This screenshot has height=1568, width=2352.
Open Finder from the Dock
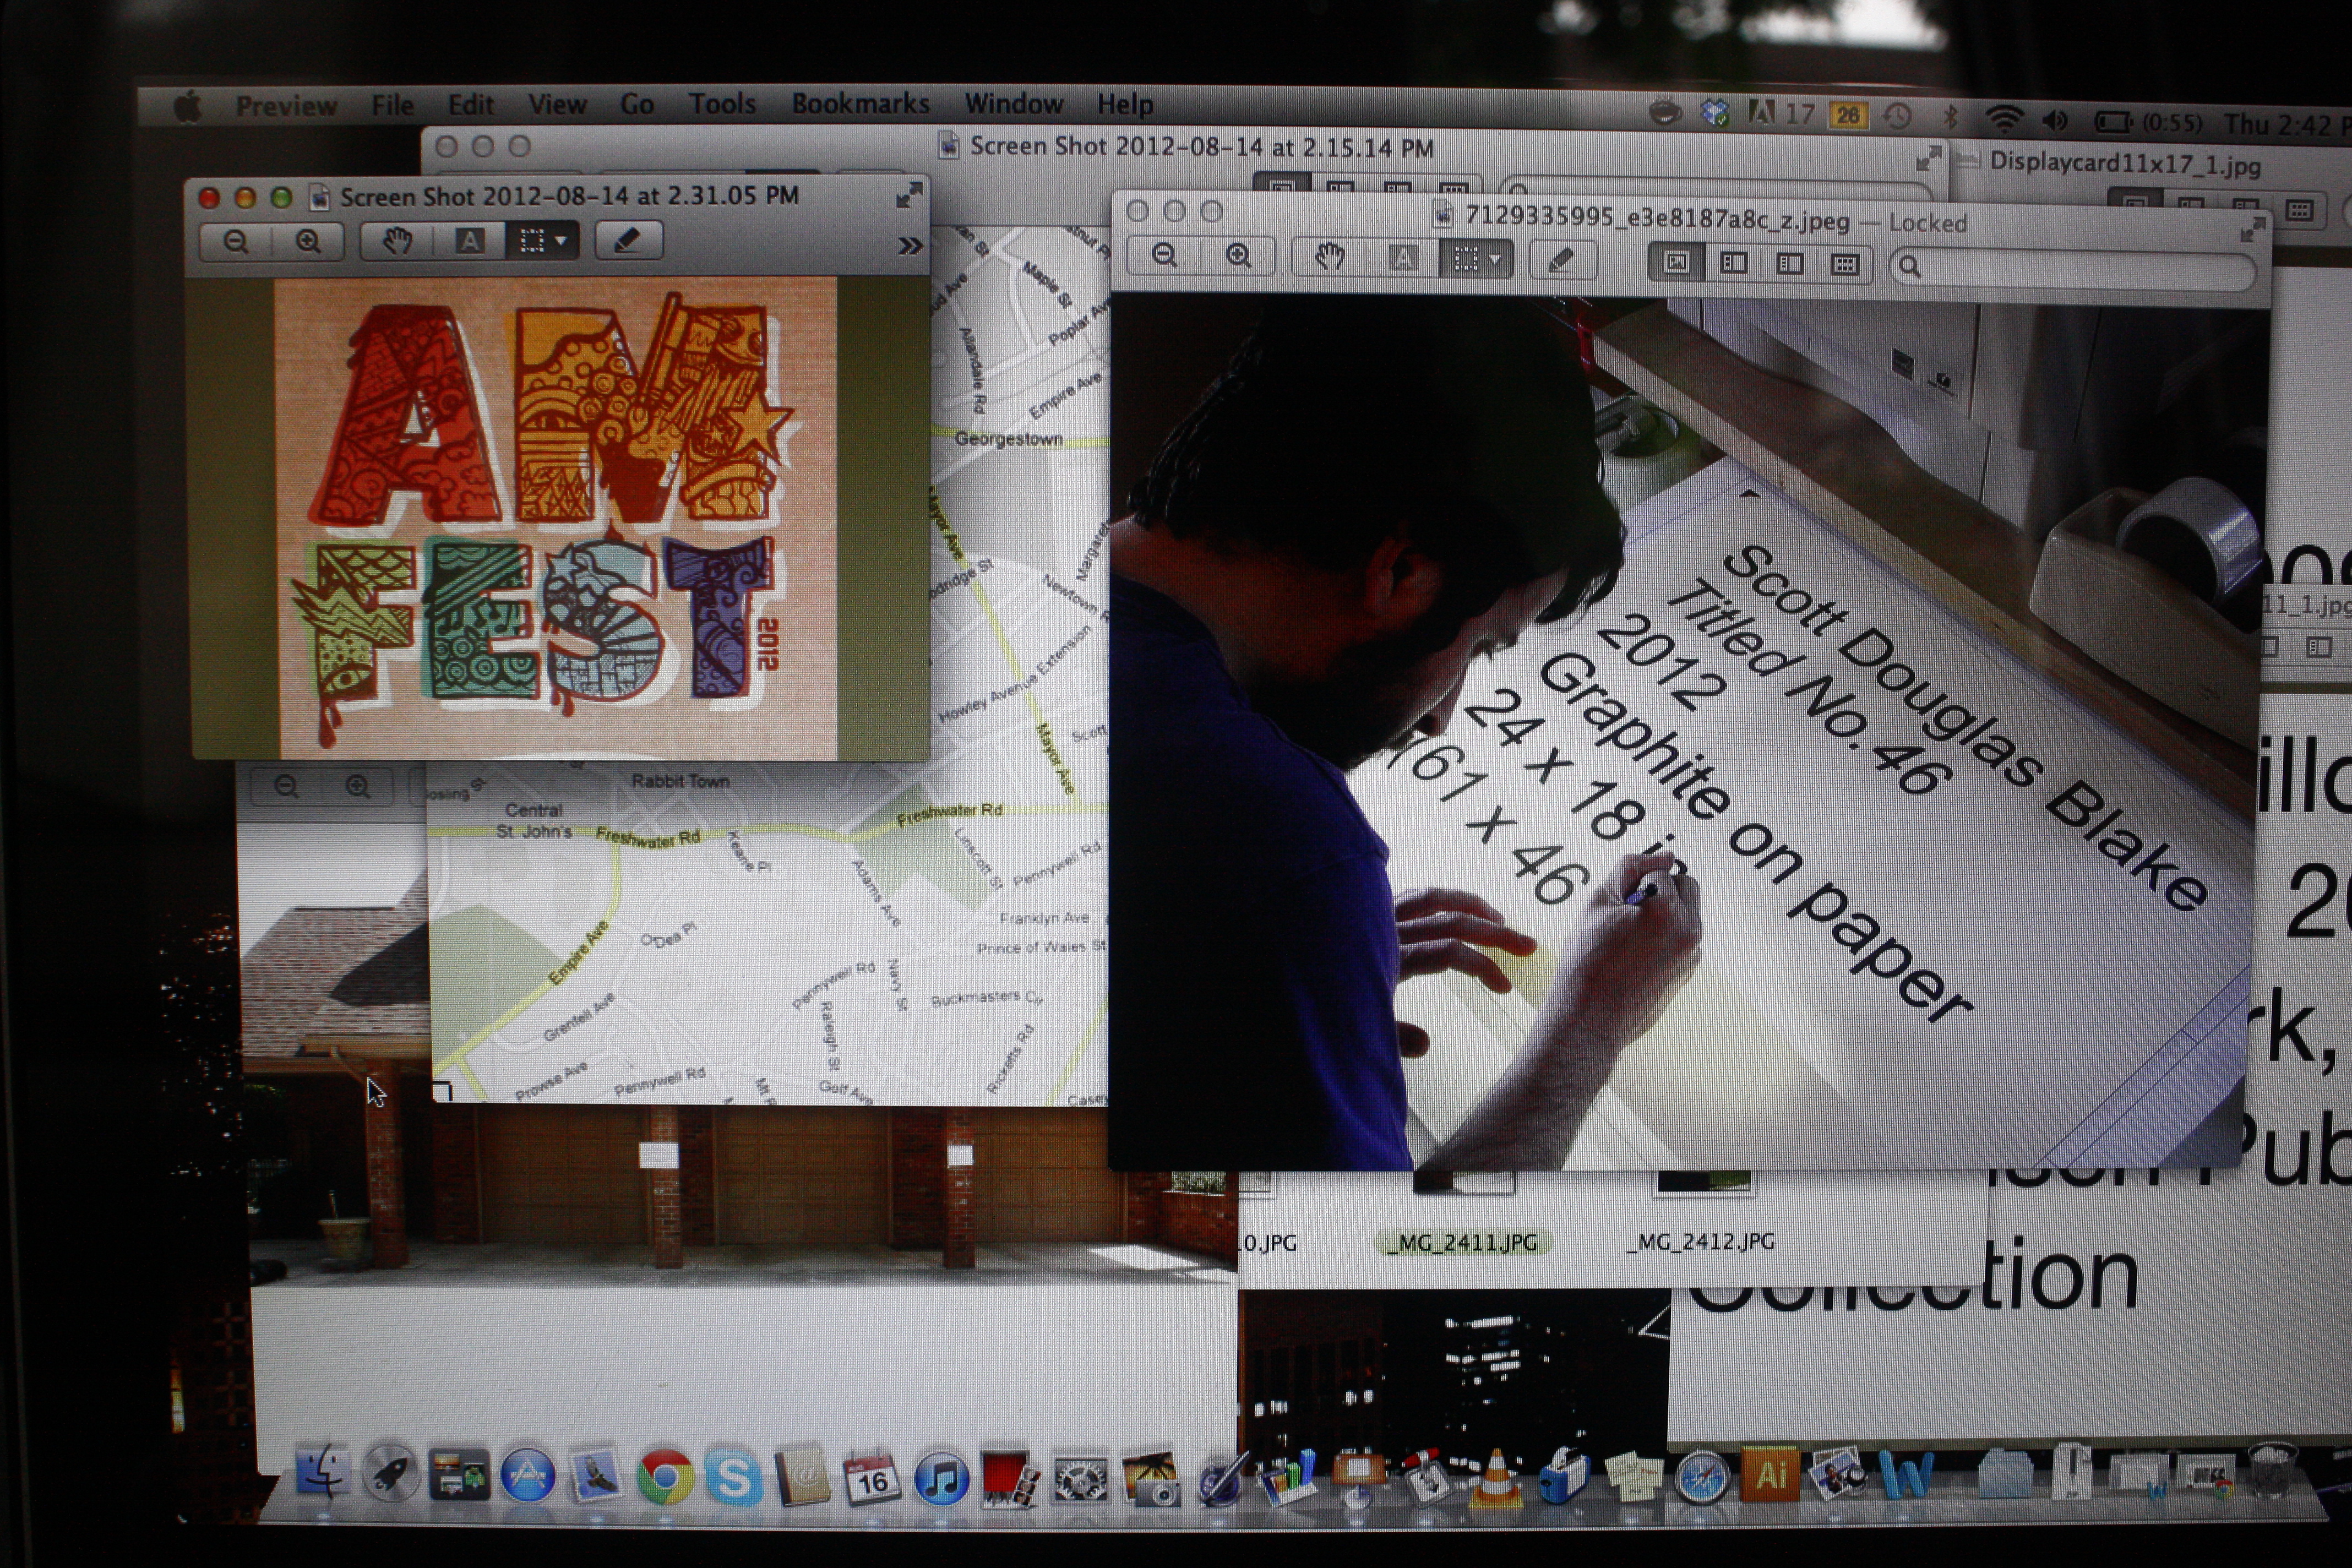322,1472
